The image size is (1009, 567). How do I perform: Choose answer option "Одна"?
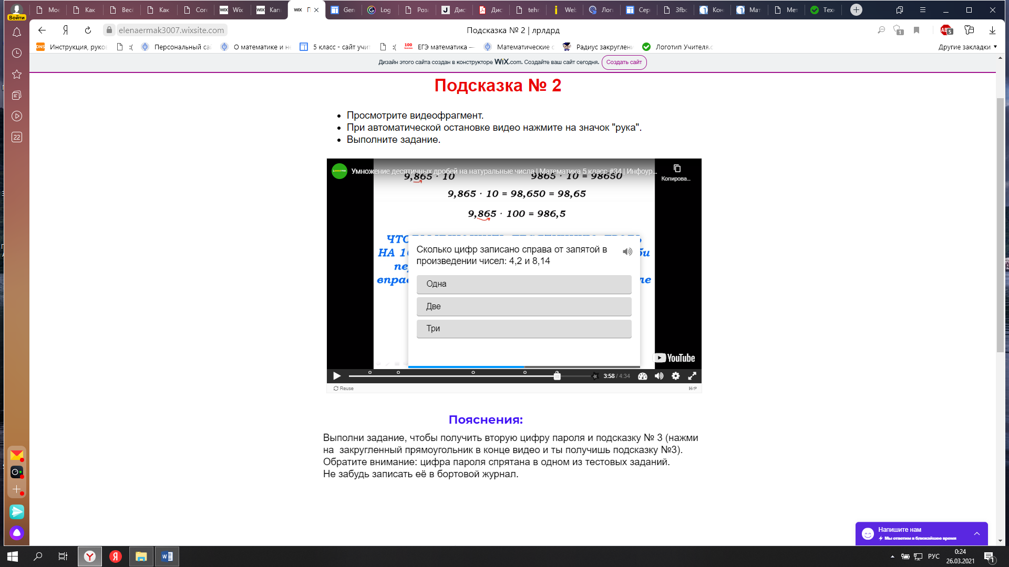523,284
